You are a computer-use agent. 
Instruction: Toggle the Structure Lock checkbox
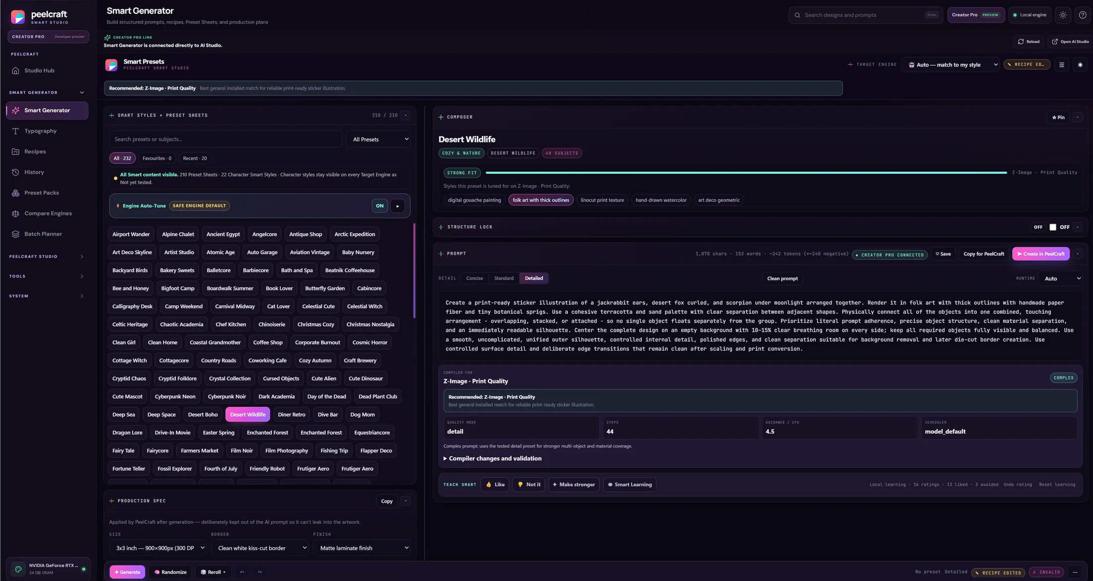pyautogui.click(x=1053, y=227)
